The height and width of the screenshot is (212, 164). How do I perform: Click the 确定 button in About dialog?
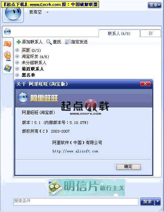pos(128,167)
